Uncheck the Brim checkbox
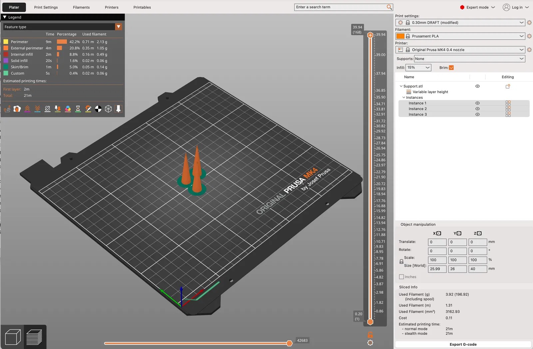 451,68
